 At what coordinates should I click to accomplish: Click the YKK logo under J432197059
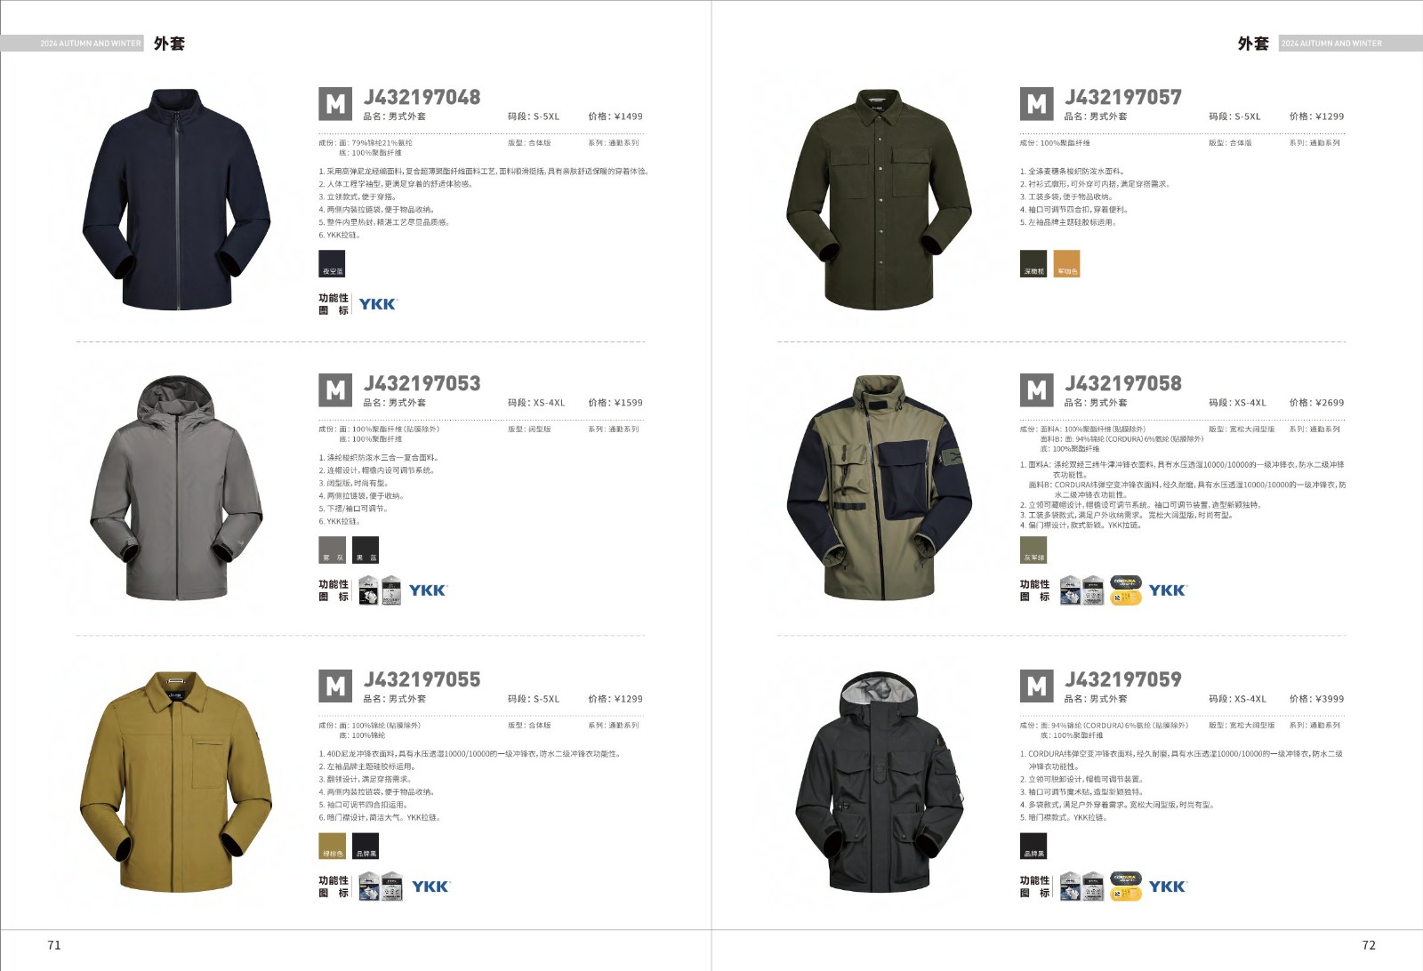pyautogui.click(x=1167, y=887)
